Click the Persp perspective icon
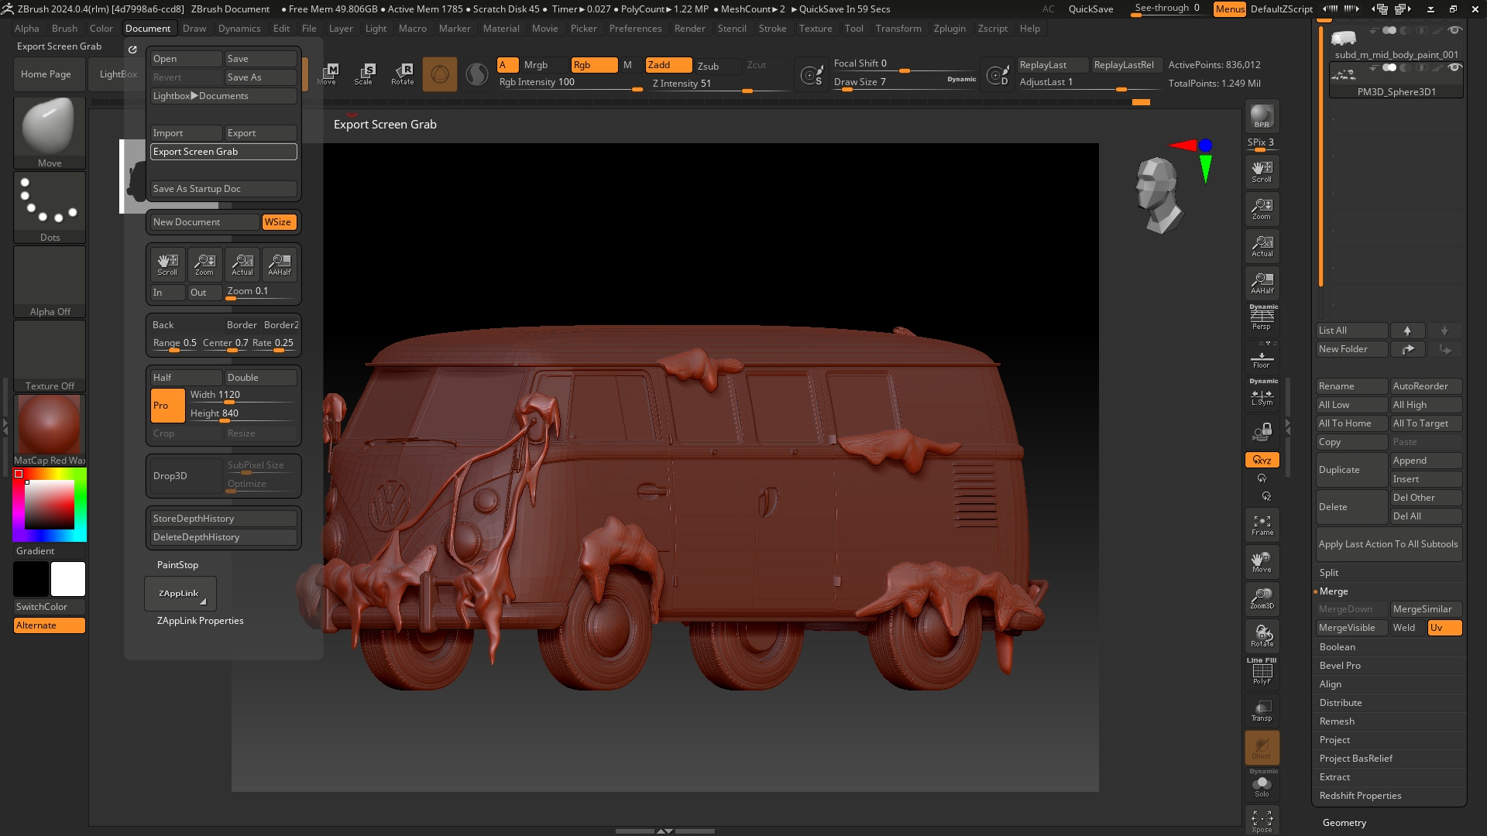The width and height of the screenshot is (1487, 836). (x=1262, y=317)
